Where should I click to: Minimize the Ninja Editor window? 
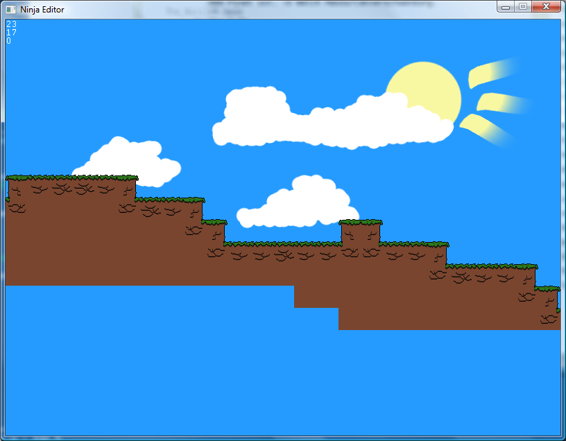506,6
